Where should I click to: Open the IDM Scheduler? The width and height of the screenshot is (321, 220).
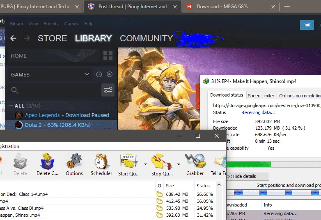(101, 165)
